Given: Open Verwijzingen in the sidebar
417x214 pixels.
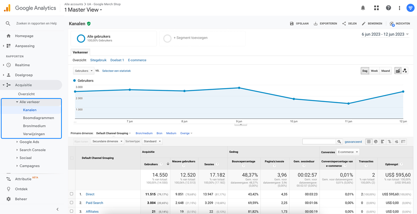Looking at the screenshot, I should pos(34,134).
